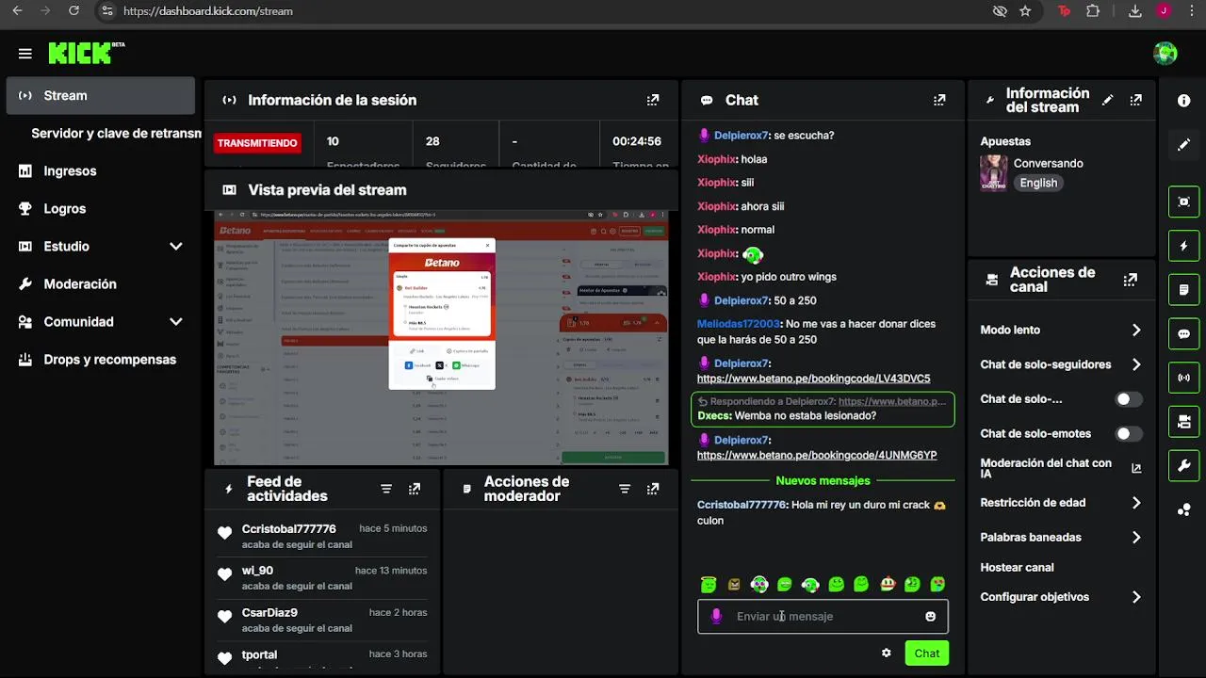Reload the page in browser toolbar
1206x678 pixels.
pos(73,11)
